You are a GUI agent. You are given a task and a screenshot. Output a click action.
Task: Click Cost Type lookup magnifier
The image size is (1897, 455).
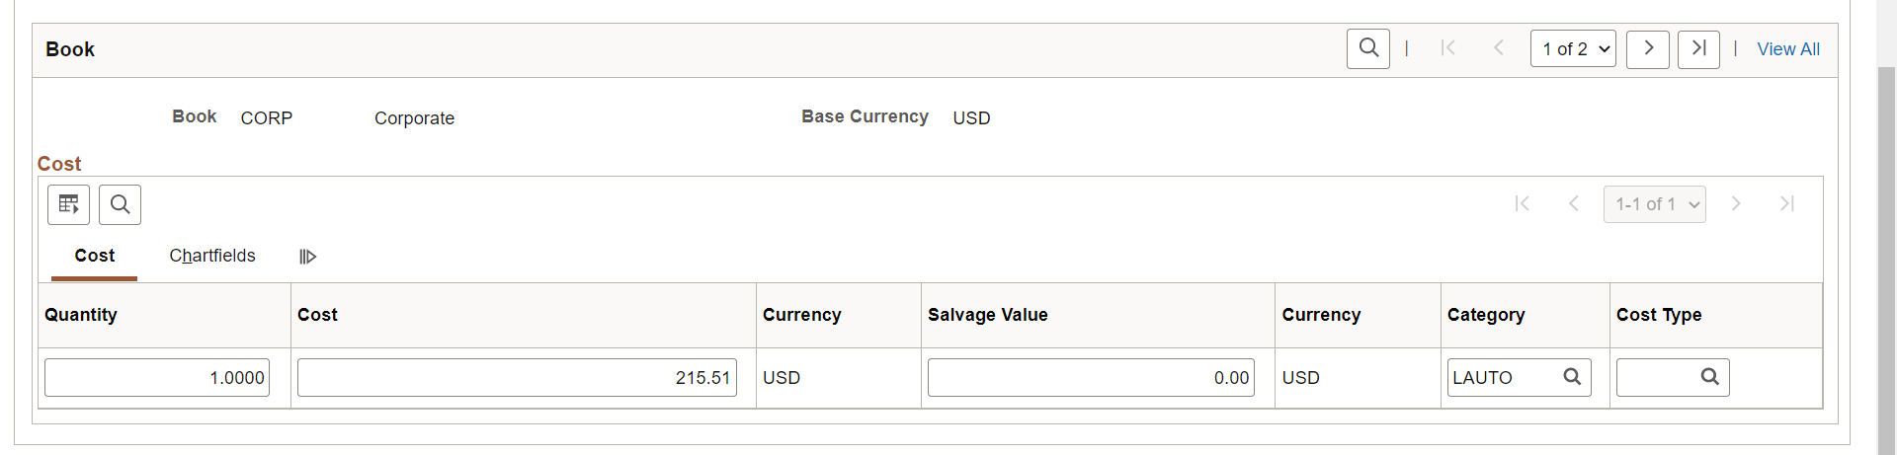1709,377
